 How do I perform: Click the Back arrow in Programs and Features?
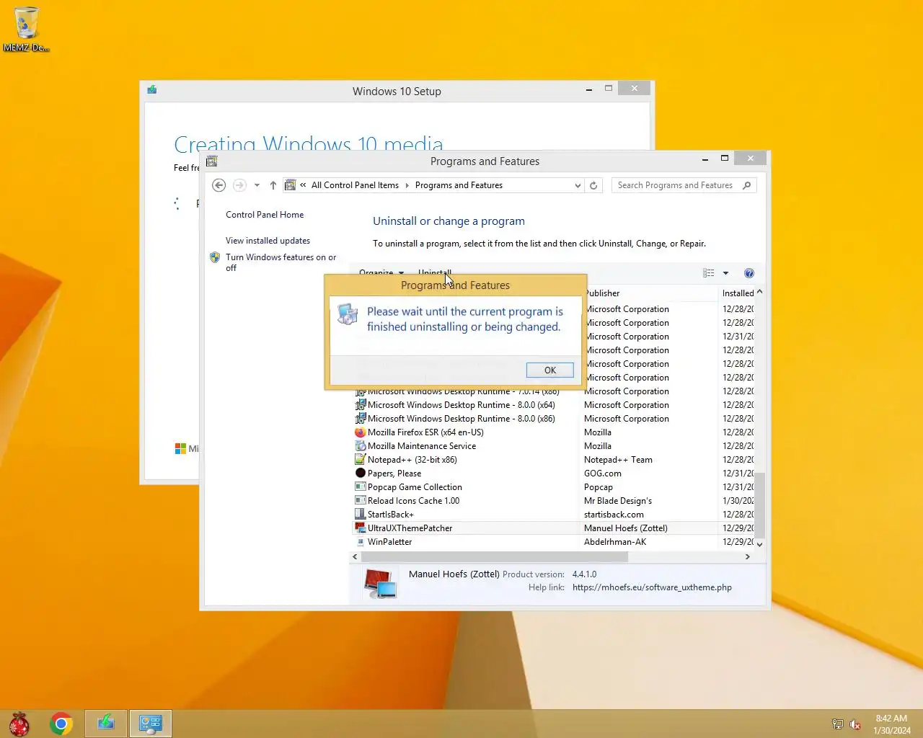click(x=219, y=185)
